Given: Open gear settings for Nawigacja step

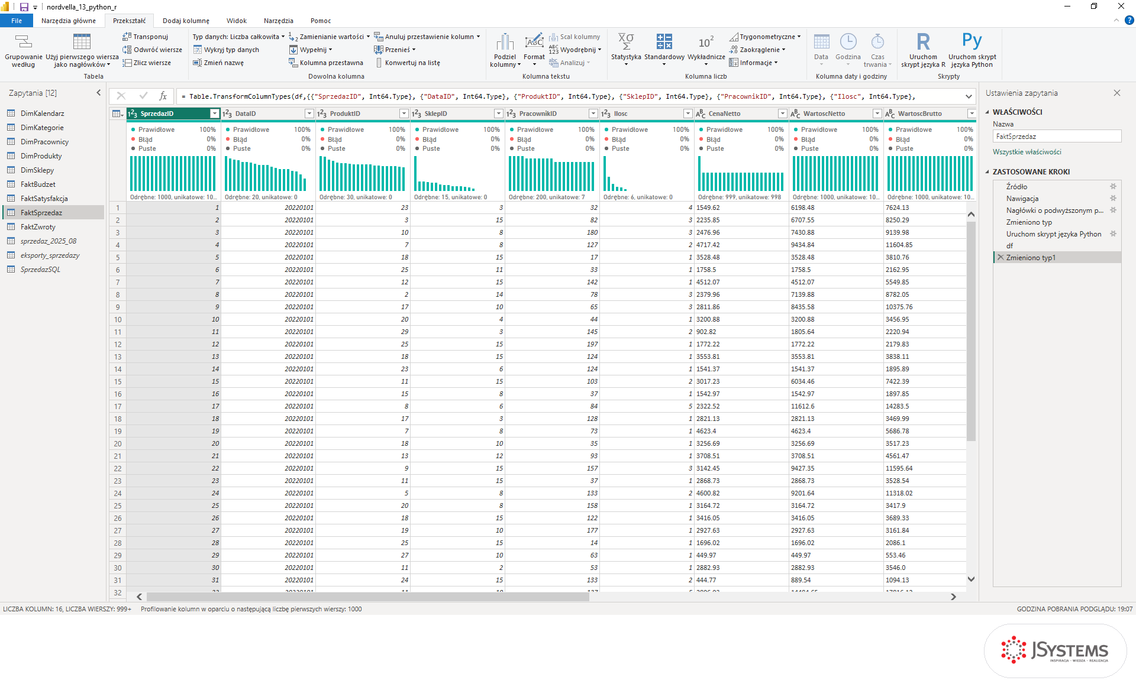Looking at the screenshot, I should point(1113,198).
